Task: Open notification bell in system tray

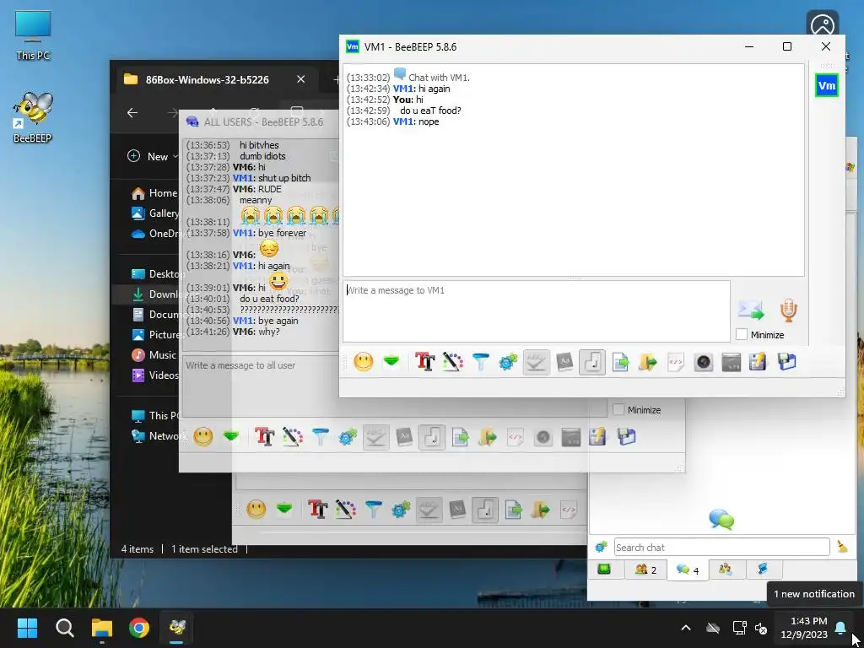Action: click(x=840, y=628)
